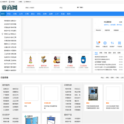Click the ¥218.00 product card
Image resolution: width=124 pixels, height=124 pixels.
[31, 98]
